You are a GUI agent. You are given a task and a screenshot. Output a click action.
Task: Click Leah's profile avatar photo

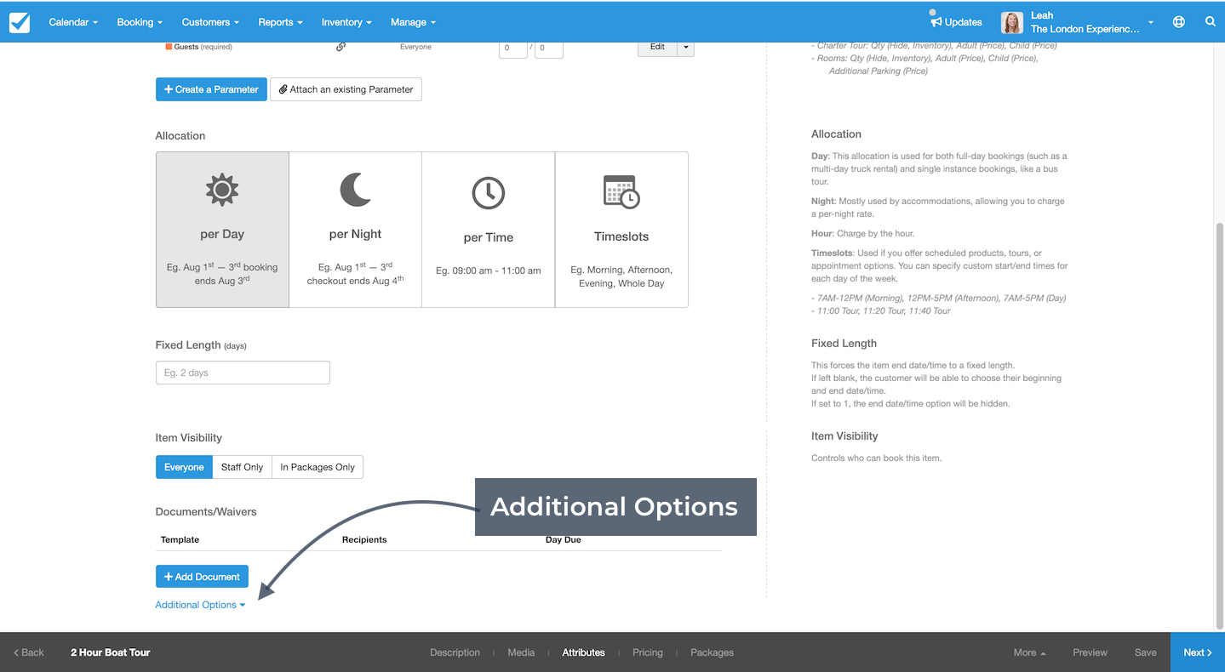1012,22
